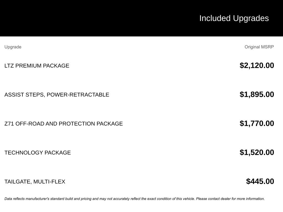Screen dimensions: 283x212
Task: Click the $445.00 price
Action: click(x=260, y=181)
